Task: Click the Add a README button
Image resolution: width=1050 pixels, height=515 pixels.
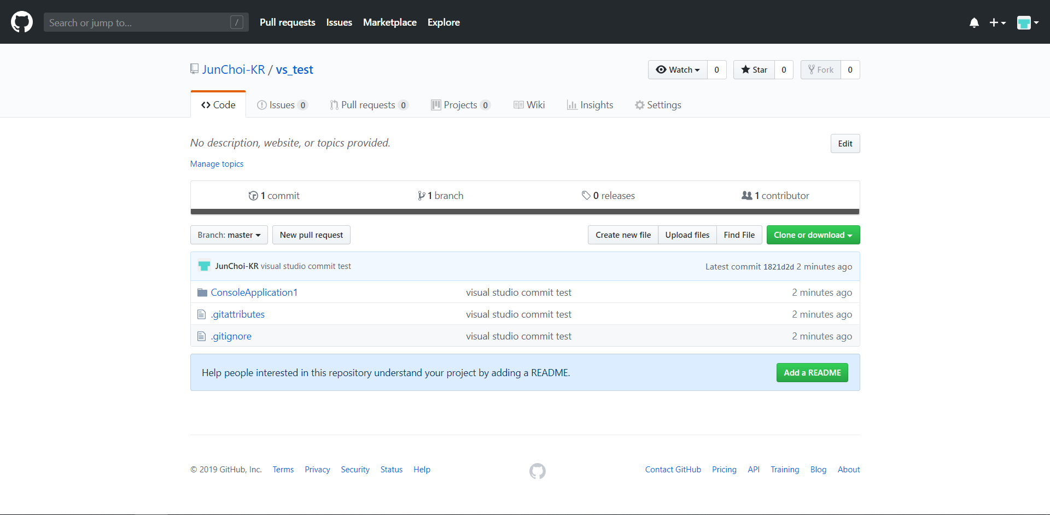Action: (812, 373)
